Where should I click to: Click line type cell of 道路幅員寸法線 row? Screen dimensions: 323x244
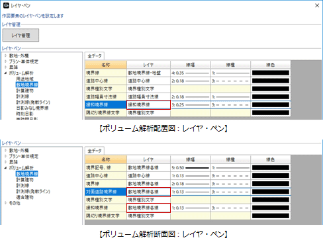coord(230,97)
